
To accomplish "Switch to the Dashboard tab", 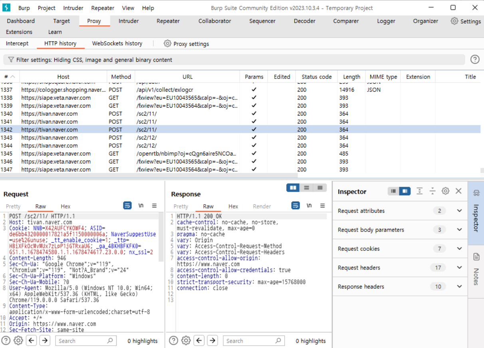I will coord(21,21).
